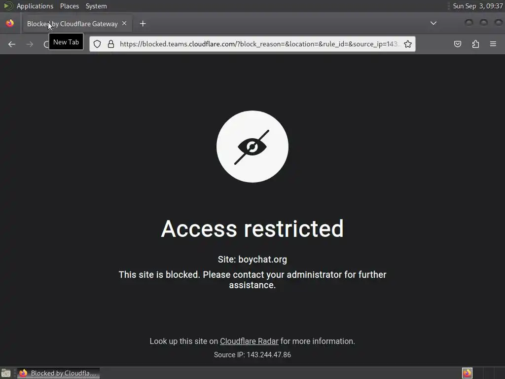Viewport: 505px width, 379px height.
Task: Save page to Pocket icon
Action: 457,44
